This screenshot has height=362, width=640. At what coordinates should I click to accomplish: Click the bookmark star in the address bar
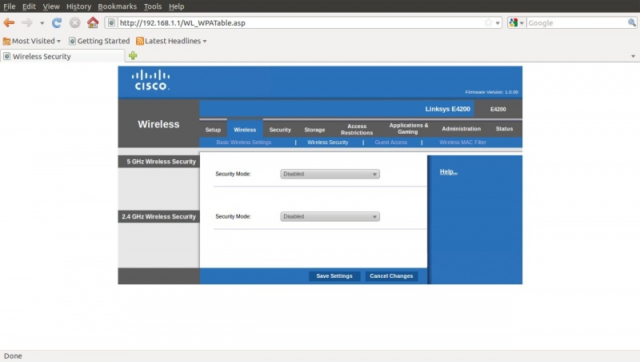488,23
